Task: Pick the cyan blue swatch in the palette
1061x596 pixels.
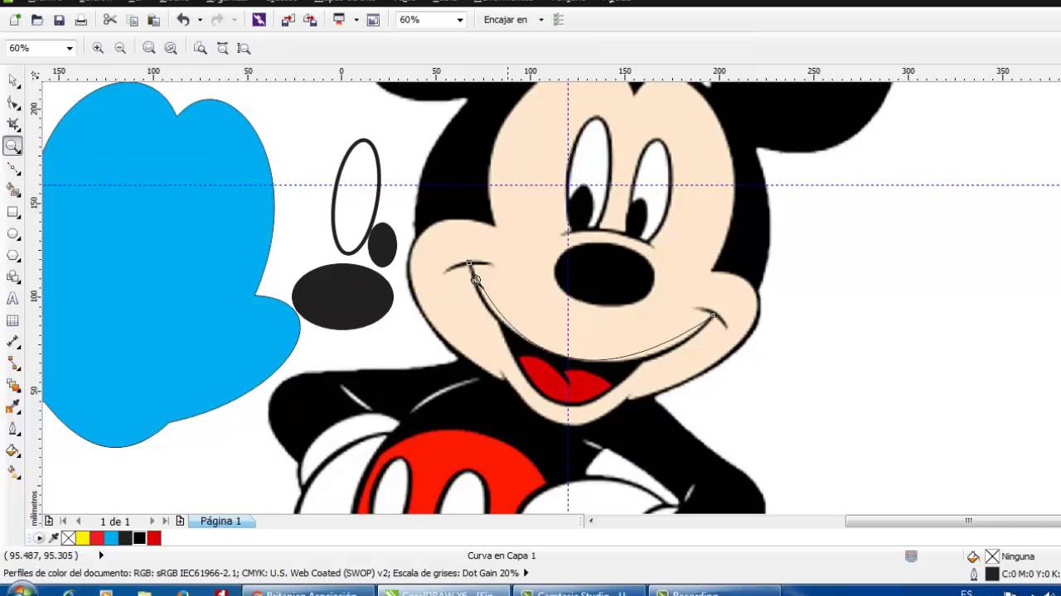Action: point(111,538)
